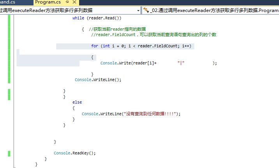Click the 'int' keyword in the for loop
The image size is (279, 168).
click(x=106, y=46)
